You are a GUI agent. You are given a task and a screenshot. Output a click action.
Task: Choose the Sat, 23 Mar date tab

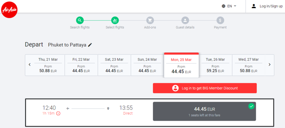point(114,65)
